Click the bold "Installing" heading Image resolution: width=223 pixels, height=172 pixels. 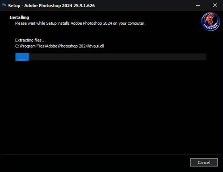[x=19, y=17]
